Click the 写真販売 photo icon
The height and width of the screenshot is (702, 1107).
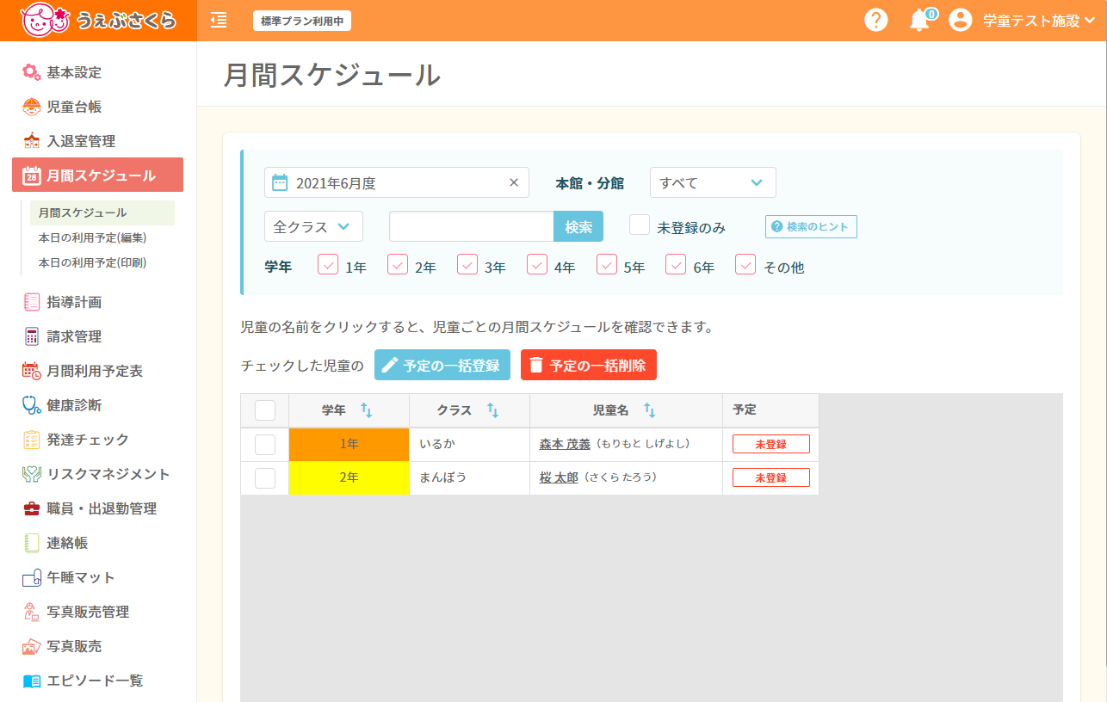[31, 646]
